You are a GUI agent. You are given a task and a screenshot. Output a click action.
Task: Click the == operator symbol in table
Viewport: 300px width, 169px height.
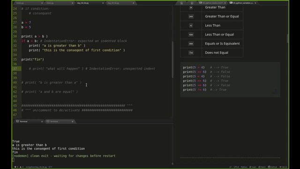(191, 44)
